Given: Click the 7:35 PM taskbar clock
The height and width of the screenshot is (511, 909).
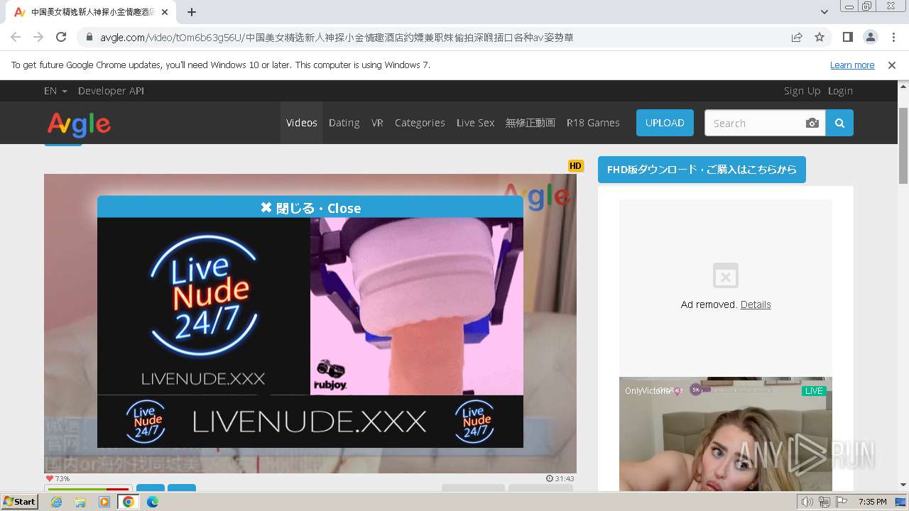Looking at the screenshot, I should (x=872, y=502).
